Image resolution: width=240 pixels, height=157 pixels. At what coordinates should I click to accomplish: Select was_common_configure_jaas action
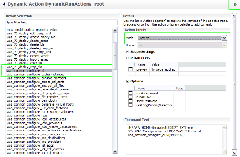point(27,116)
